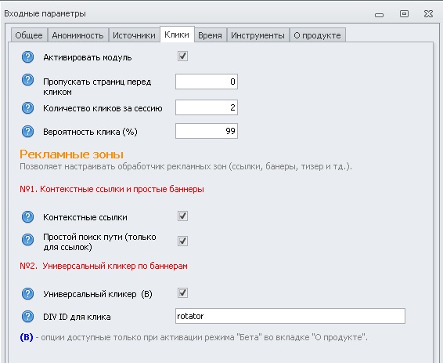Viewport: 443px width, 363px height.
Task: Click help icon beside DIV ID для клика
Action: click(x=27, y=316)
